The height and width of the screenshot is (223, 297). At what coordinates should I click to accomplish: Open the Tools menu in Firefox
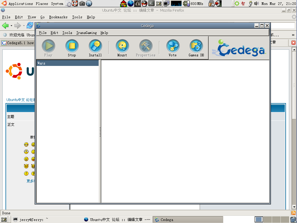coord(77,17)
